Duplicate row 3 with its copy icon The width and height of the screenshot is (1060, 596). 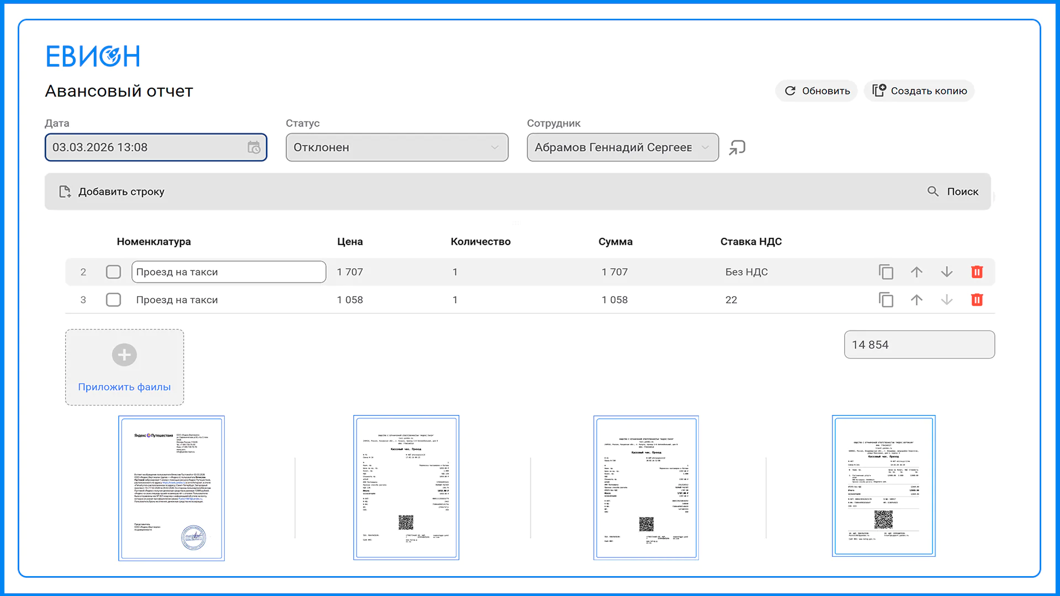(x=886, y=300)
